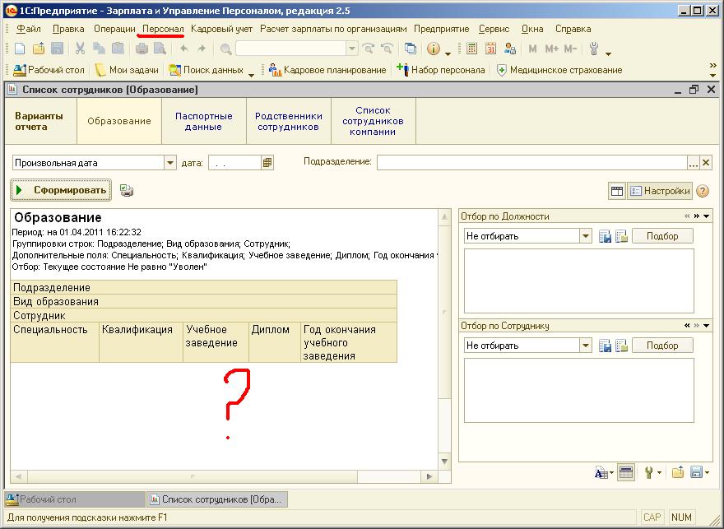Open the Сервис menu
Image resolution: width=724 pixels, height=529 pixels.
point(494,29)
